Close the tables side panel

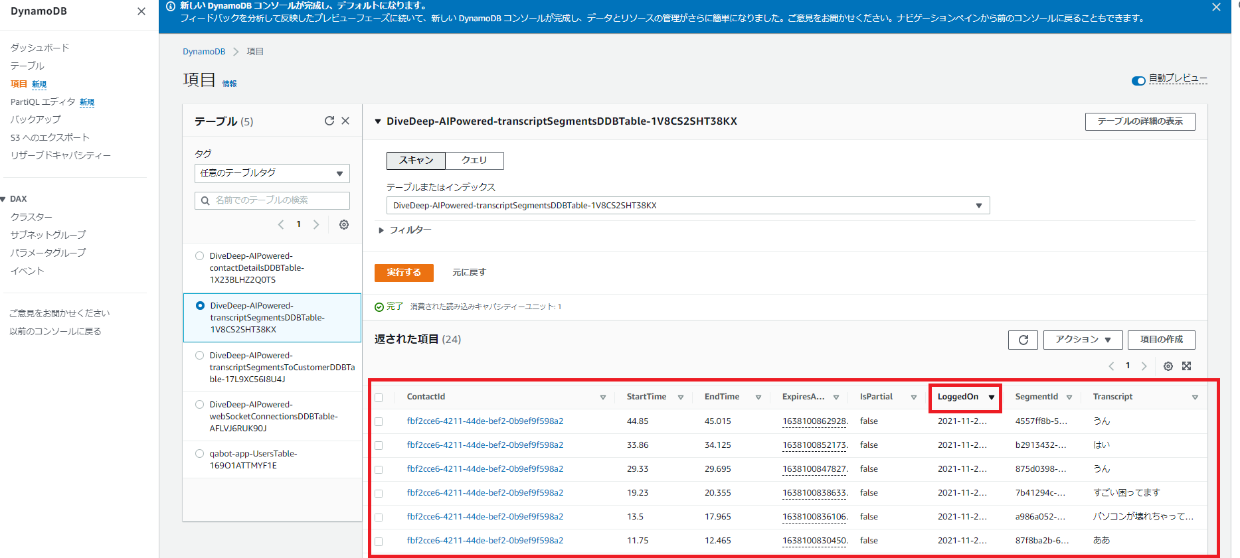(x=345, y=121)
